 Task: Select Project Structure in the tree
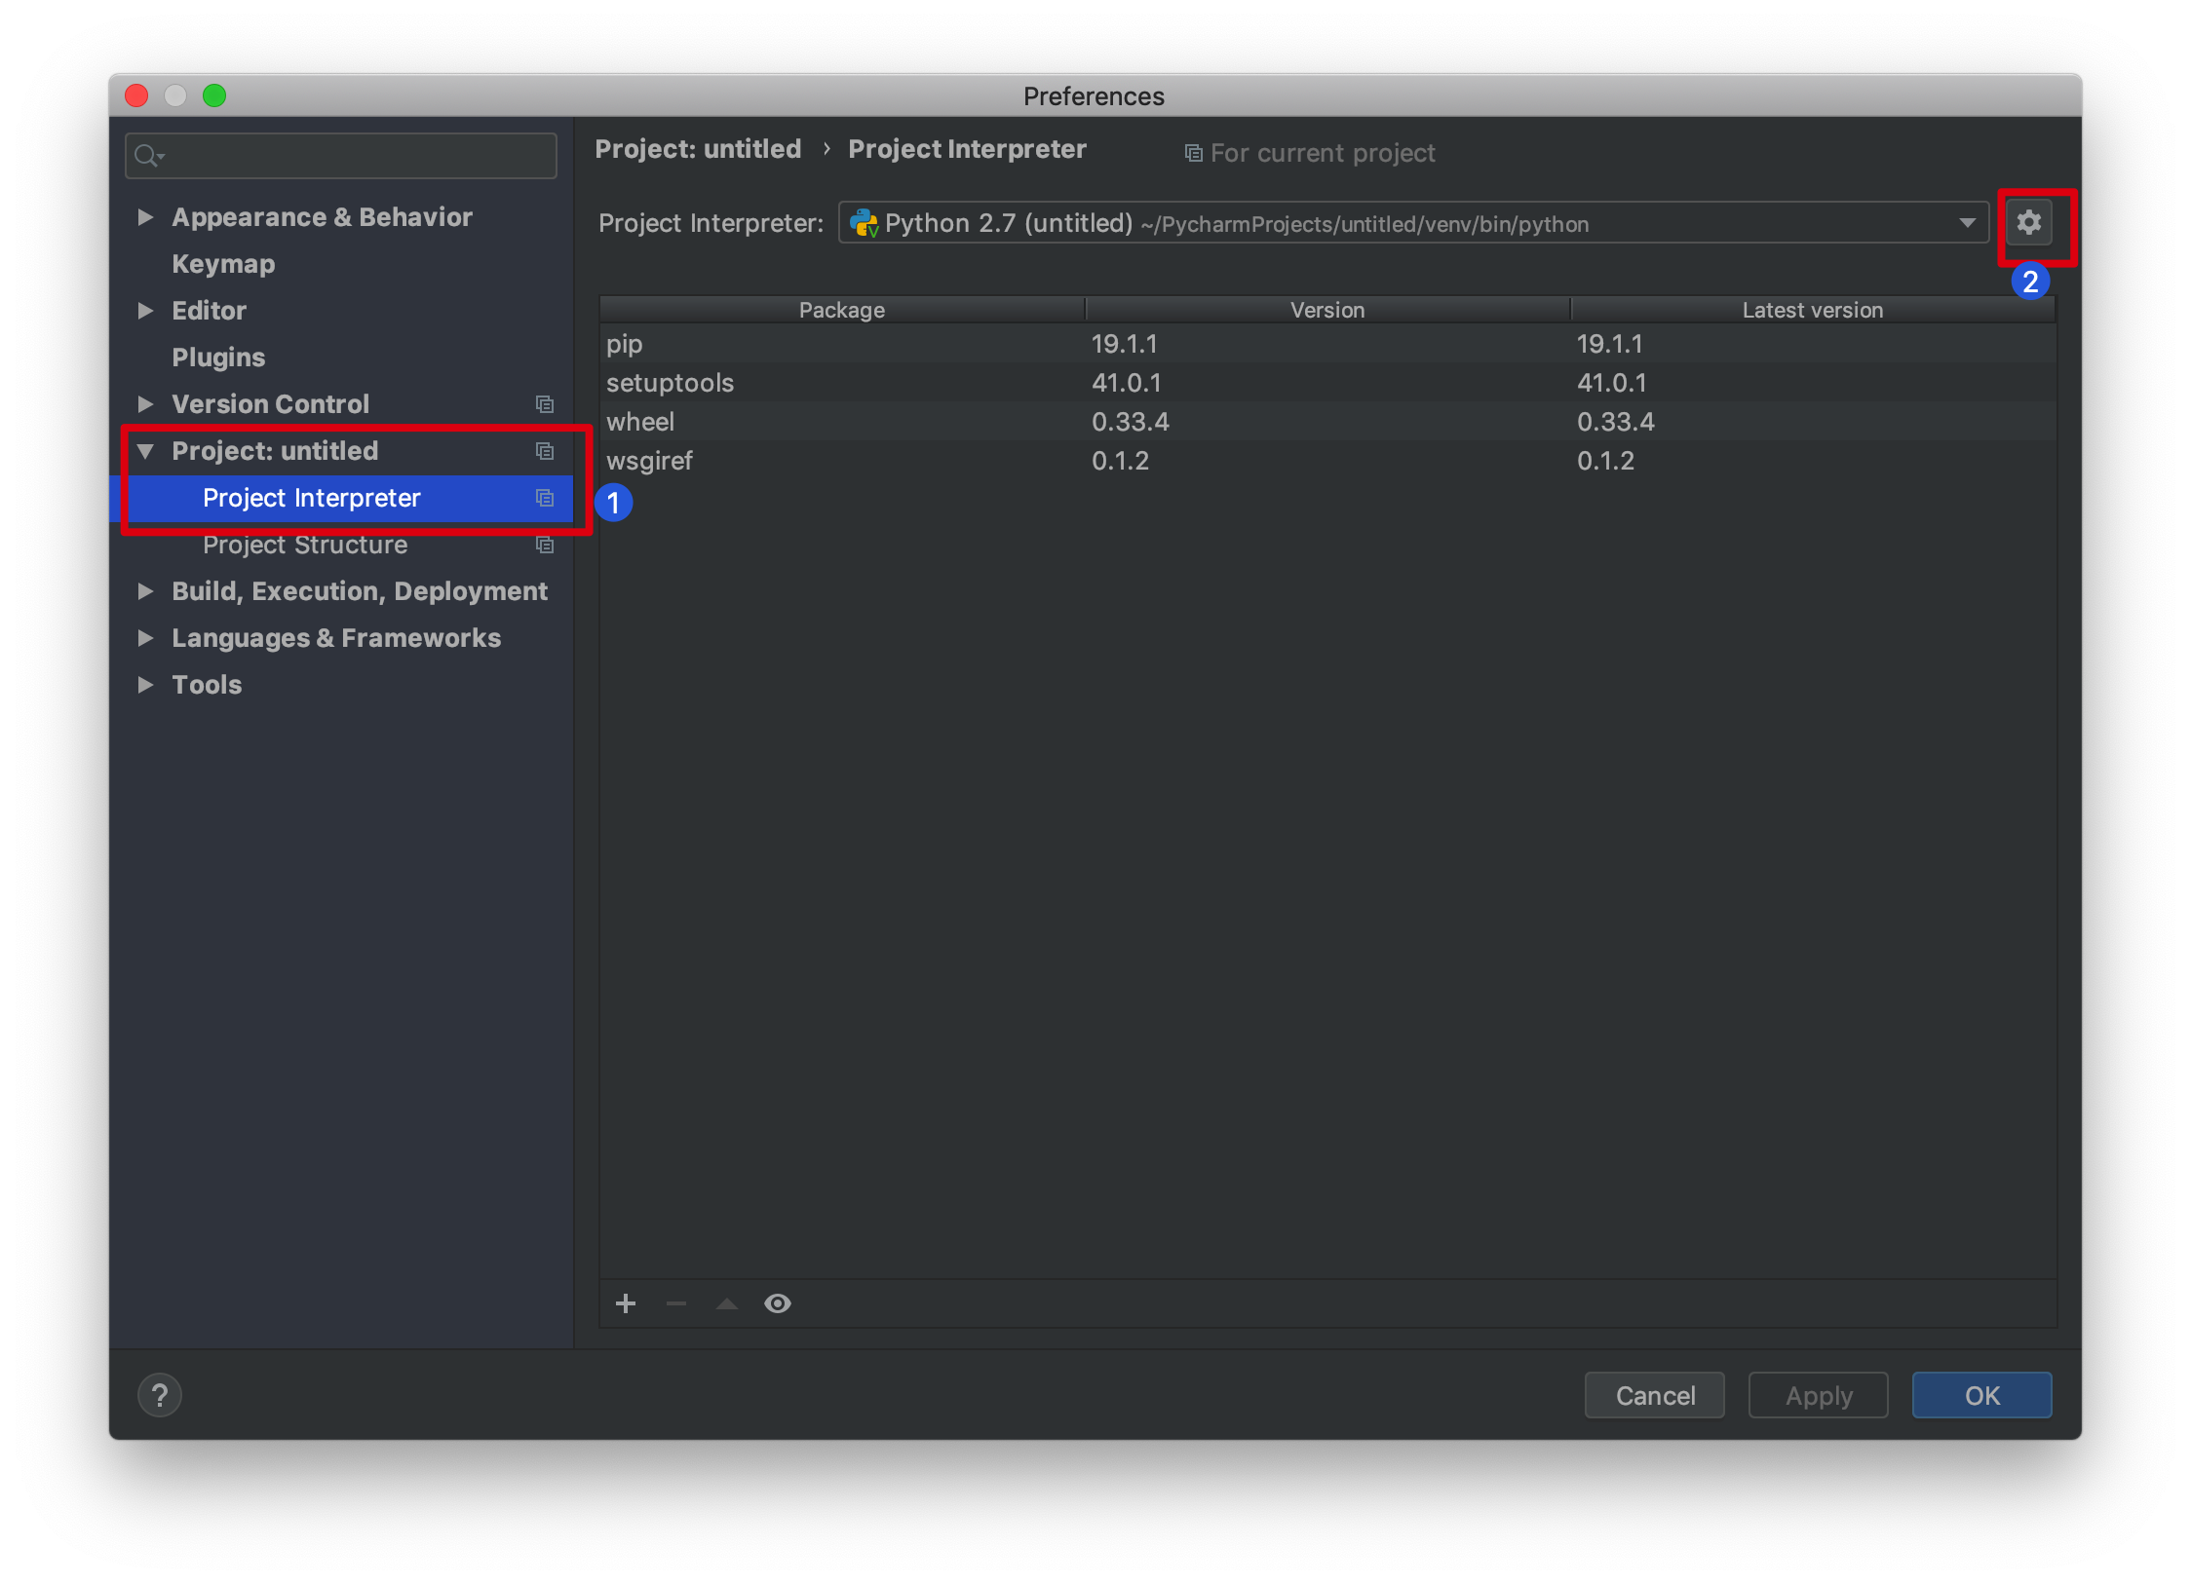click(x=305, y=545)
